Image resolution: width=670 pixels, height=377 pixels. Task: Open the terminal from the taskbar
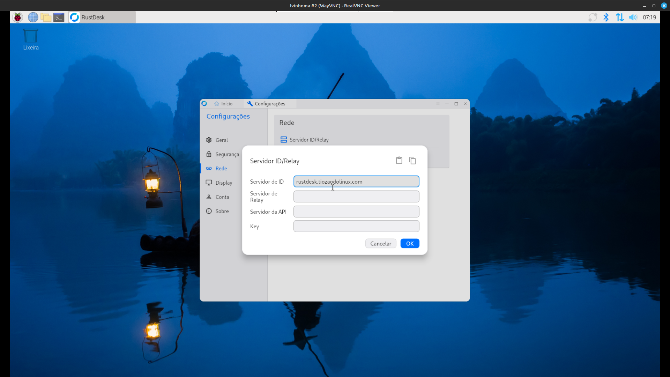[x=59, y=17]
